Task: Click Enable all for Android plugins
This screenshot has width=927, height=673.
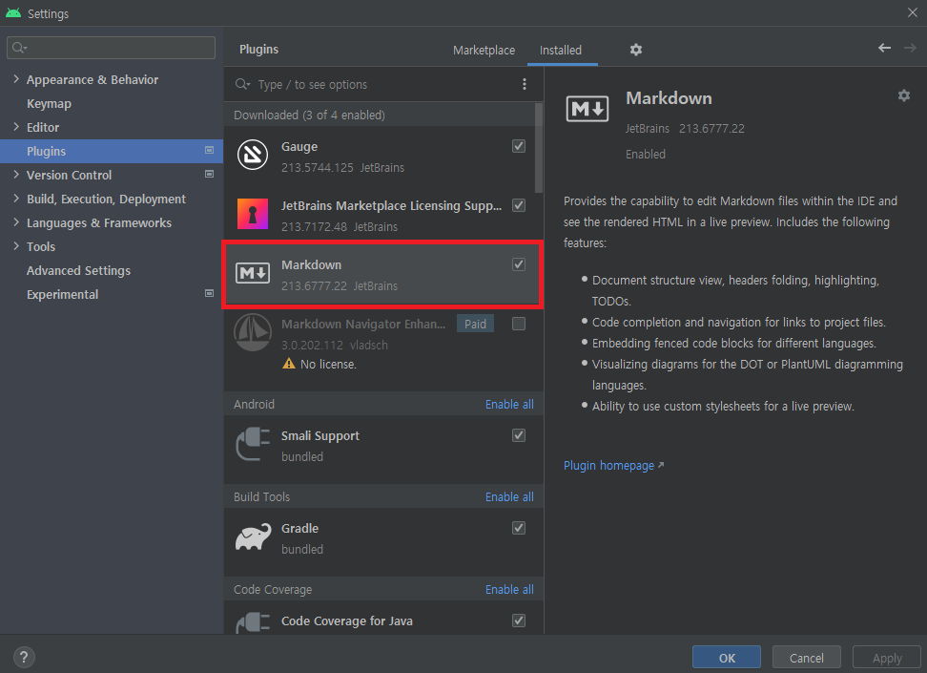Action: (509, 404)
